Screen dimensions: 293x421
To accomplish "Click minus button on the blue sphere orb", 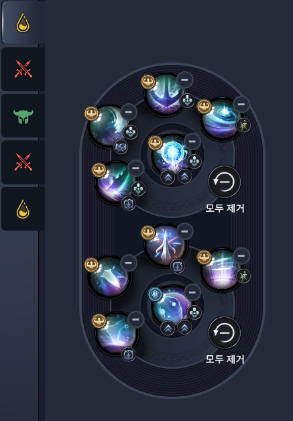I will coord(192,141).
